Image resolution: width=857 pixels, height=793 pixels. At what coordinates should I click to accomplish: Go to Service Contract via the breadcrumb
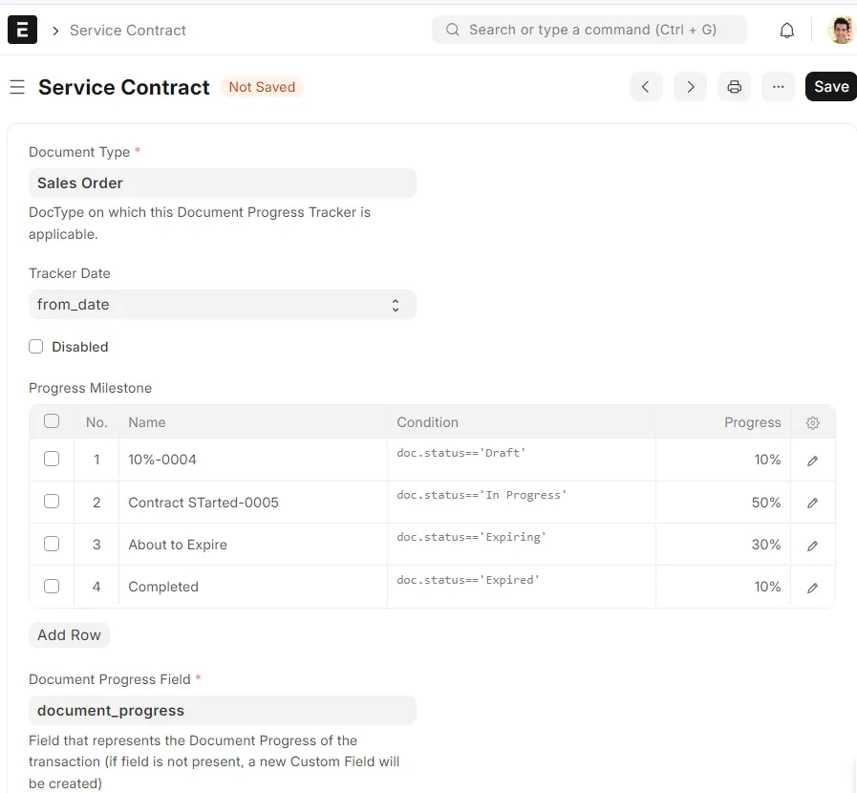pyautogui.click(x=128, y=30)
